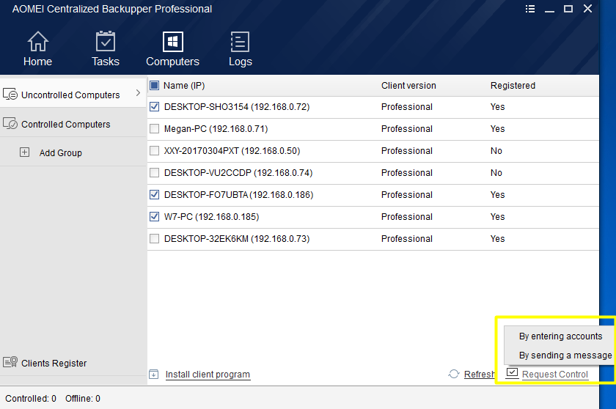Check the XXY-20170304PXT (192.168.0.50) checkbox
This screenshot has height=409, width=616.
155,150
